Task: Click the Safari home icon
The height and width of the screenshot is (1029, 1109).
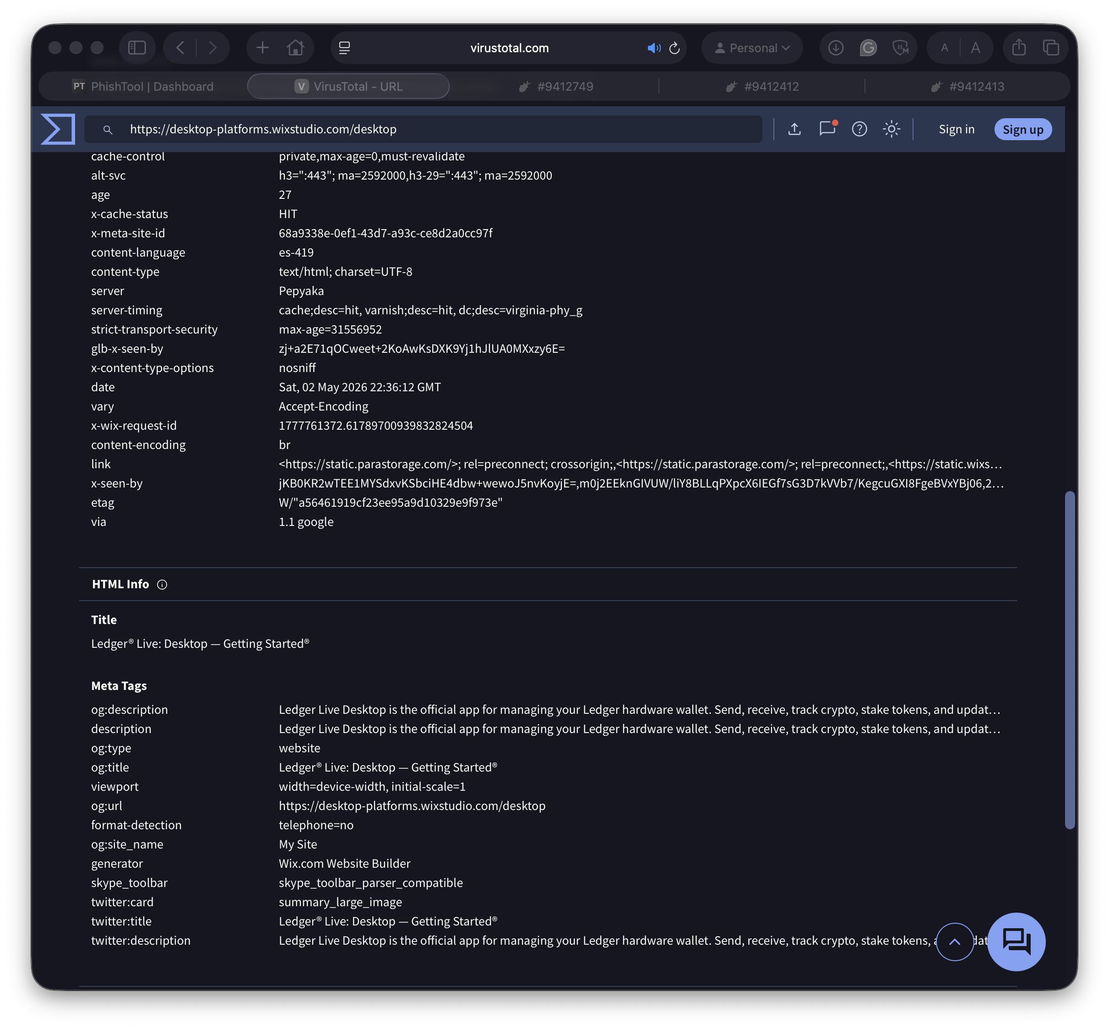Action: pos(295,48)
